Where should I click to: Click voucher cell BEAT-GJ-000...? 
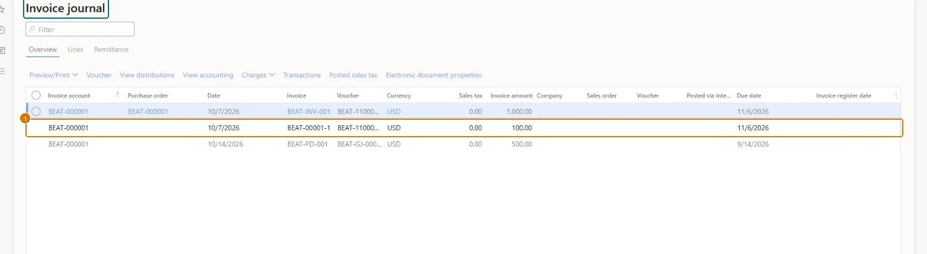point(358,144)
